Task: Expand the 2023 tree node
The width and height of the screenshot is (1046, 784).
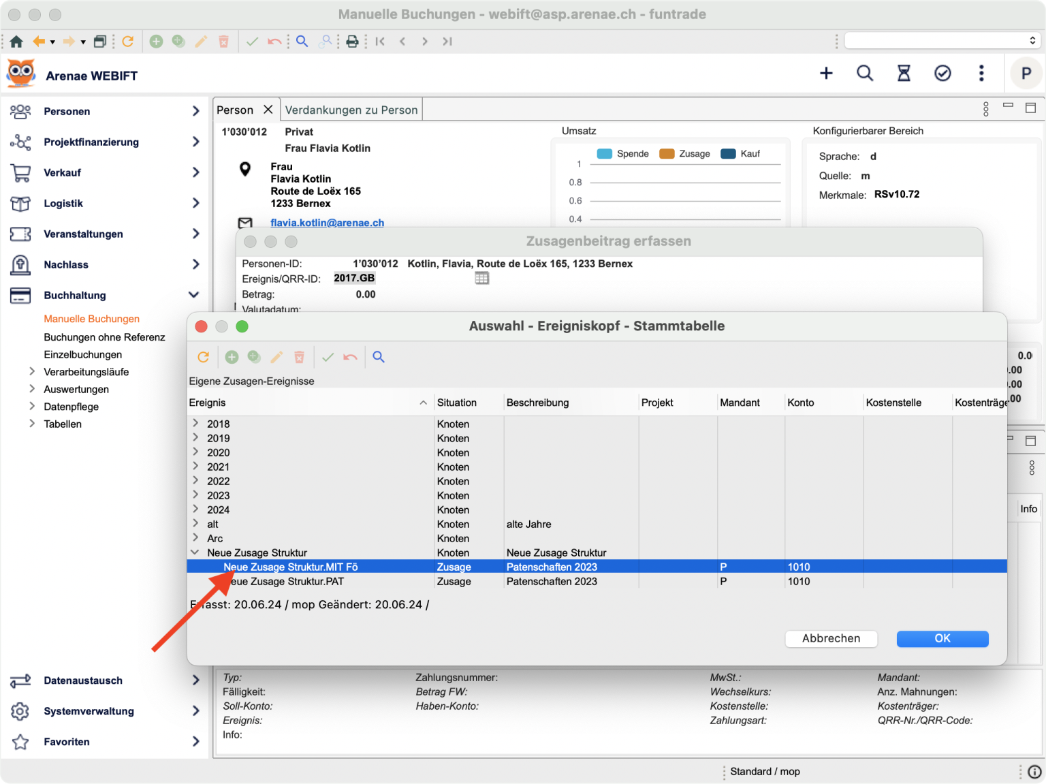Action: [195, 495]
